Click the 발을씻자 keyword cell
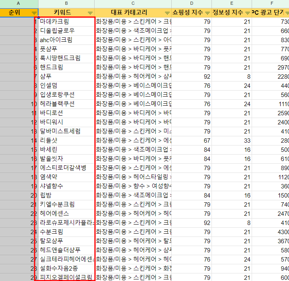The image size is (289, 281). click(66, 159)
